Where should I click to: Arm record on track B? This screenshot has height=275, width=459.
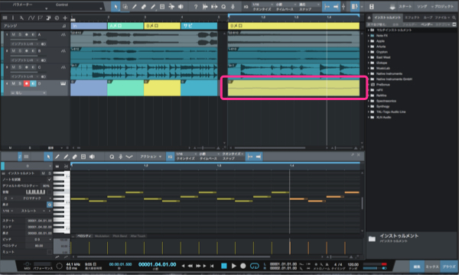tap(27, 51)
